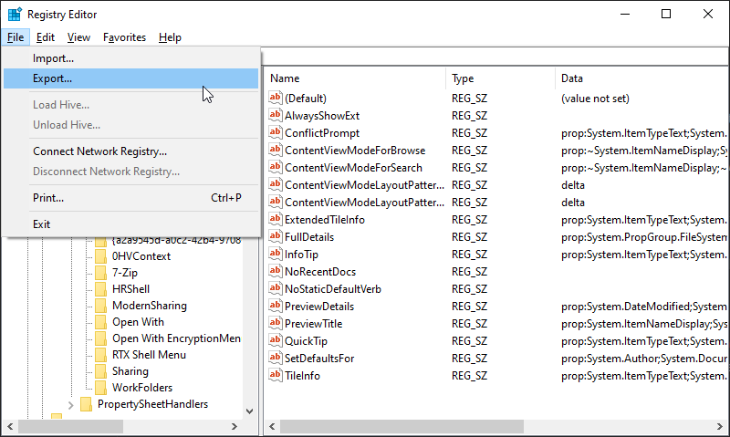The width and height of the screenshot is (730, 437).
Task: Click the tree pane horizontal scrollbar thumb
Action: coord(71,426)
